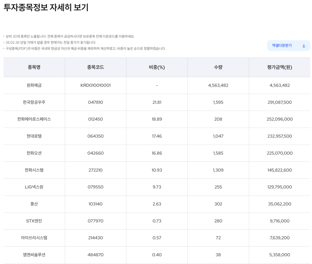
Task: Select the 한화에어로스페이스 row name
Action: coord(34,119)
